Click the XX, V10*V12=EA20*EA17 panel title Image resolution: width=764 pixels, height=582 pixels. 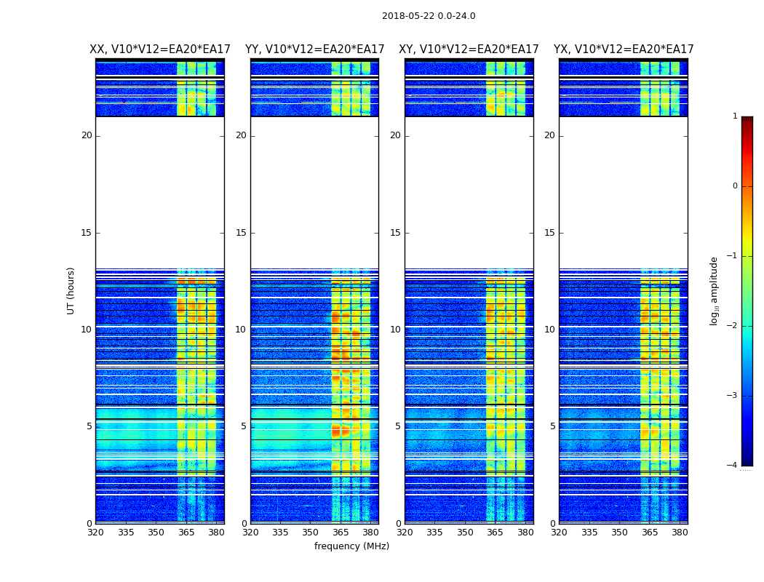[x=160, y=49]
